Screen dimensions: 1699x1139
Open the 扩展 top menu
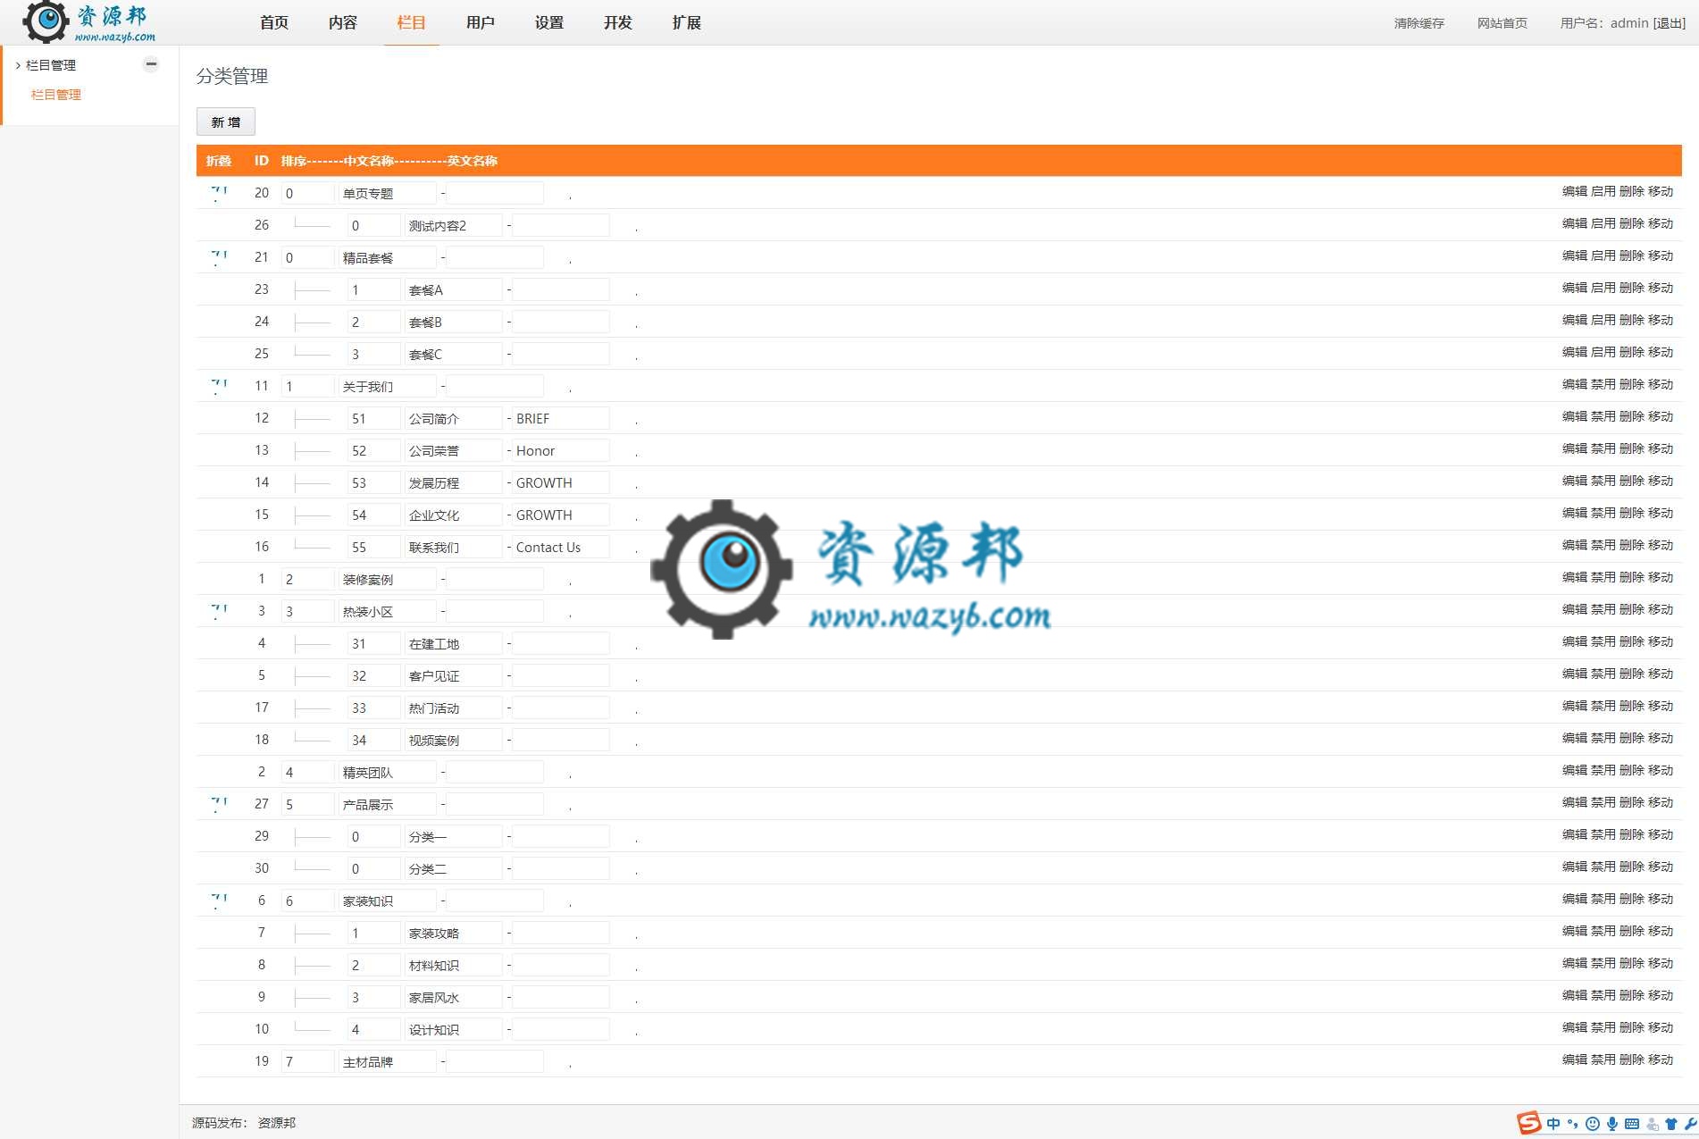(687, 22)
